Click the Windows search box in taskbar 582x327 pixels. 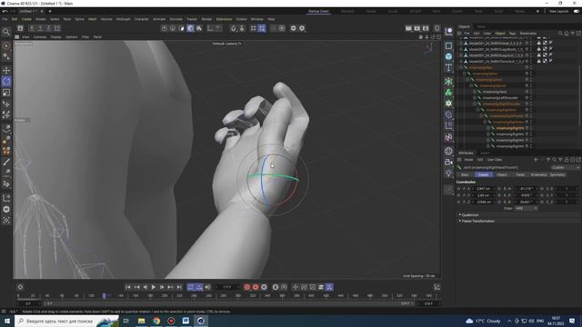pos(66,321)
